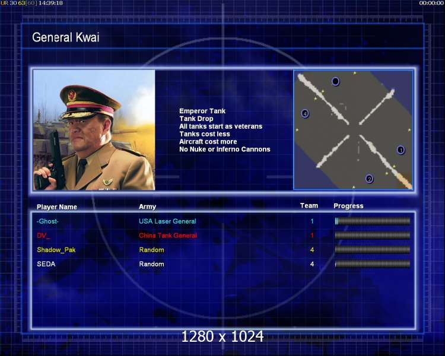Click General Kwai's portrait image
The height and width of the screenshot is (356, 445).
click(94, 130)
